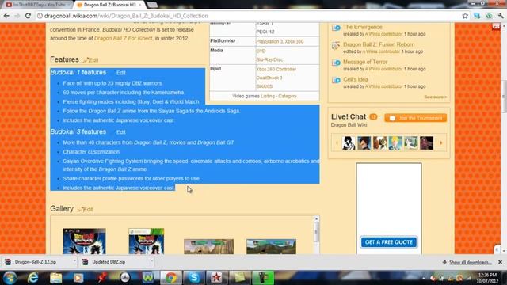Open Chrome wrench settings menu
507x285 pixels.
click(x=501, y=16)
